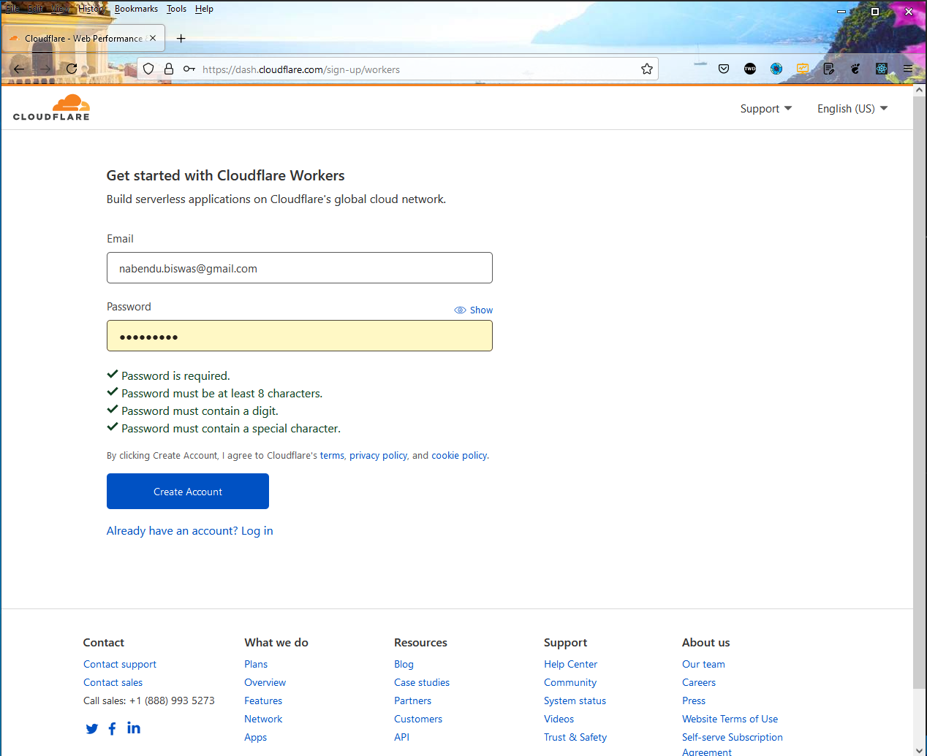Click into the Password input field
The image size is (927, 756).
pyautogui.click(x=300, y=335)
